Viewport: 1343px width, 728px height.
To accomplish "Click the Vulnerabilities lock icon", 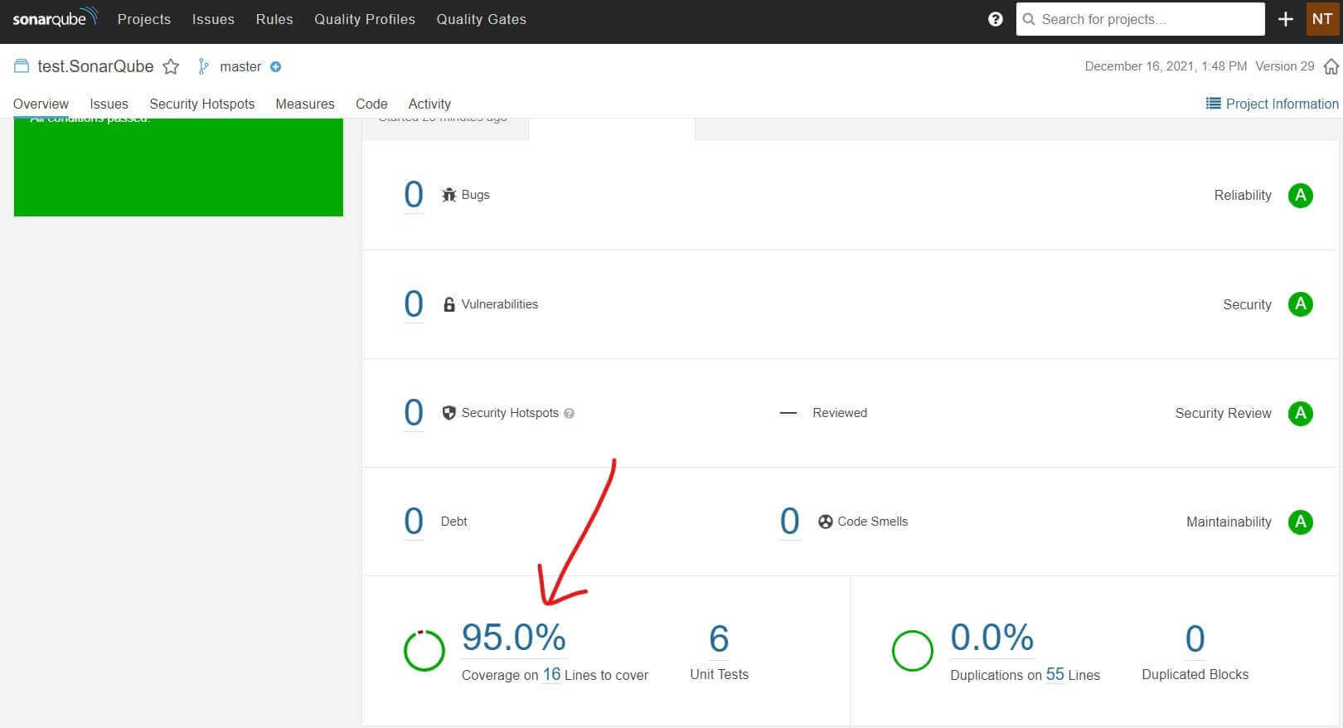I will (x=448, y=304).
